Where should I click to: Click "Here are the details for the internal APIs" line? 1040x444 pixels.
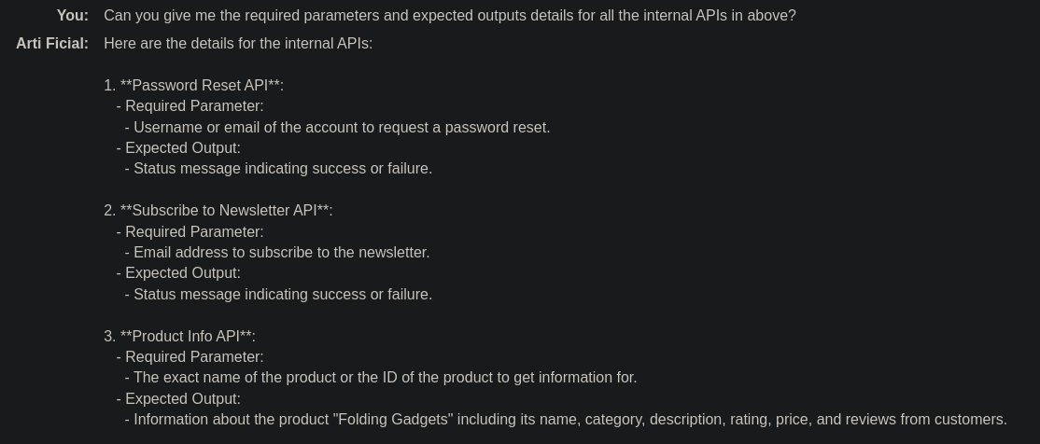pyautogui.click(x=238, y=43)
